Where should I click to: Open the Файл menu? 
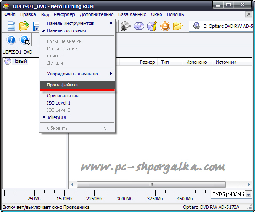(x=10, y=14)
